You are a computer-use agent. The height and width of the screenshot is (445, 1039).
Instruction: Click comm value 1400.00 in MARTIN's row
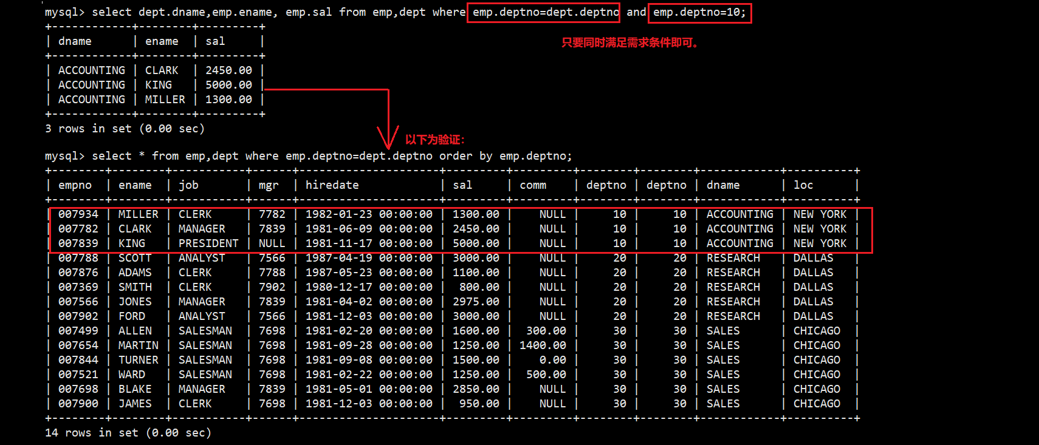pyautogui.click(x=543, y=345)
